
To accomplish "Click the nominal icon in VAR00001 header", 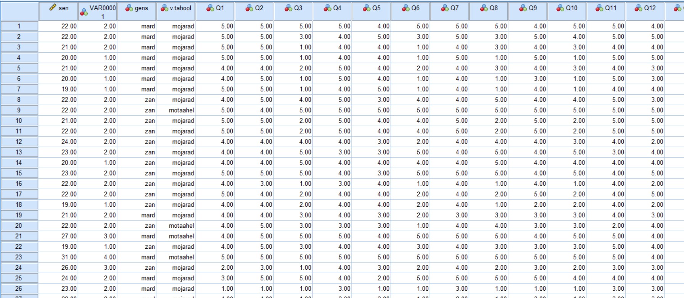I will click(x=84, y=12).
